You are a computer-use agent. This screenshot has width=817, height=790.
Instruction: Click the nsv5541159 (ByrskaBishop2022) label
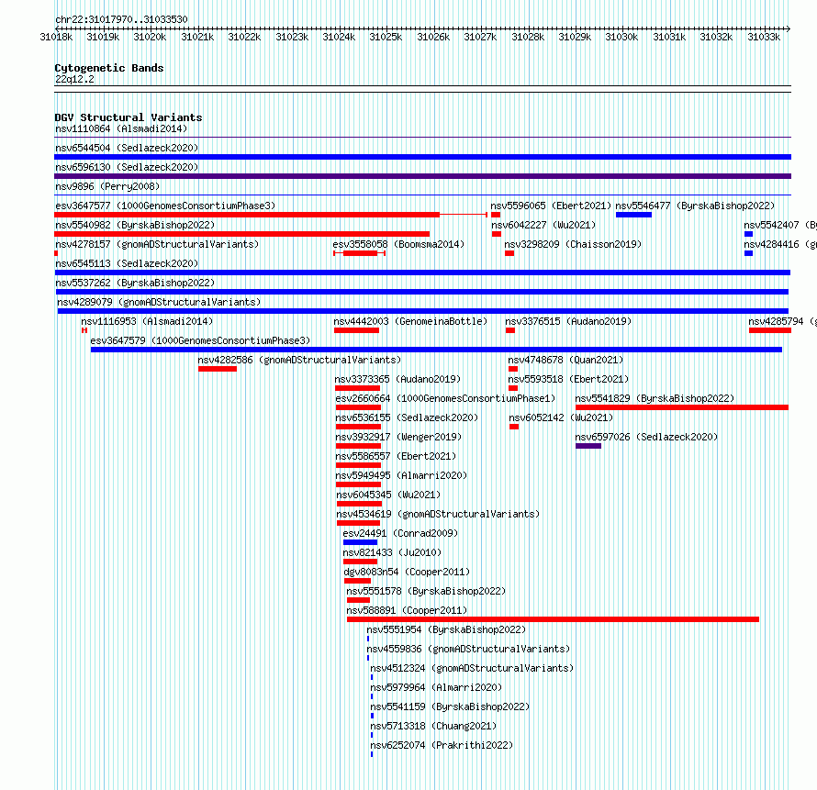click(x=450, y=707)
